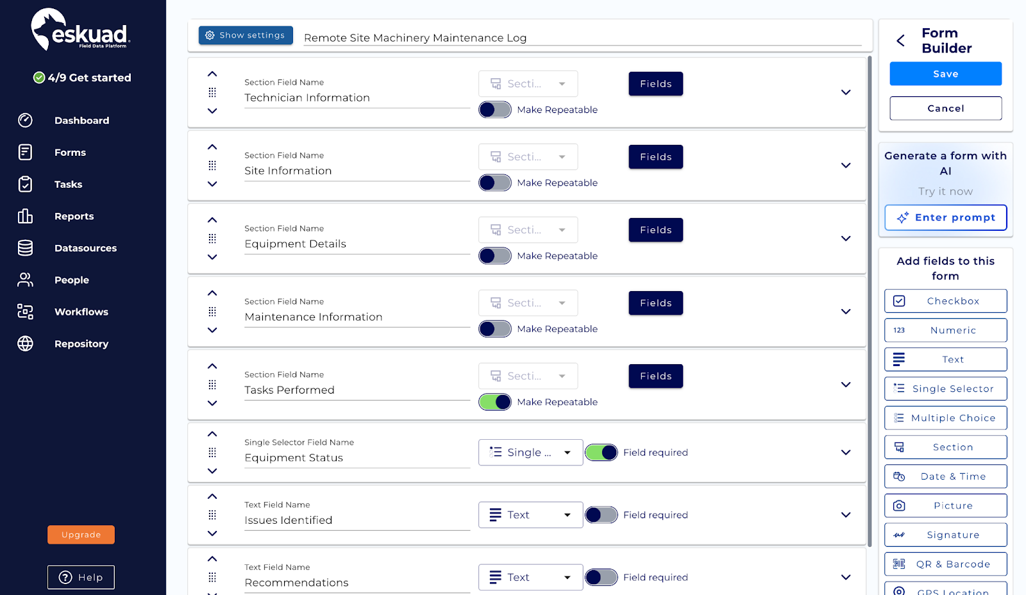Click the People icon in sidebar
Image resolution: width=1026 pixels, height=595 pixels.
[25, 280]
